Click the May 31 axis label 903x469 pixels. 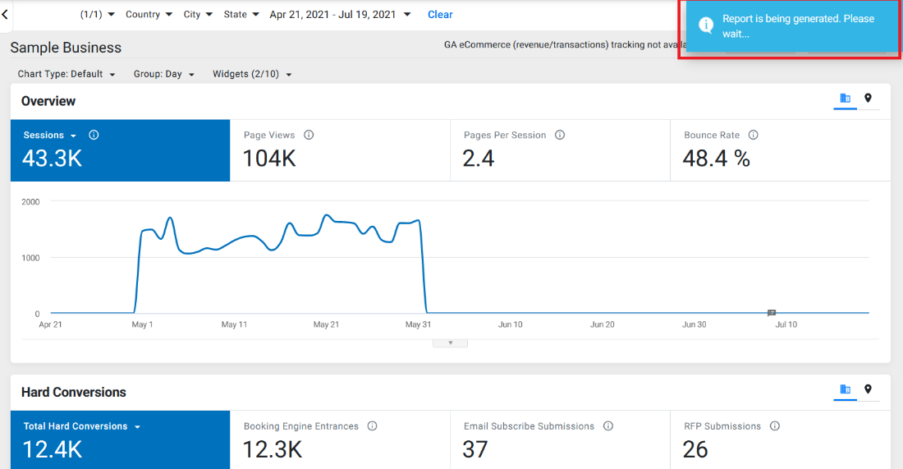(418, 324)
